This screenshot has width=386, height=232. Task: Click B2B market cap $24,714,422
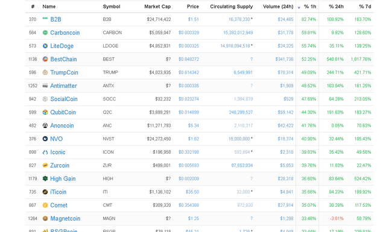[159, 19]
